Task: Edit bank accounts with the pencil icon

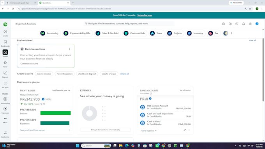Action: pos(185,130)
